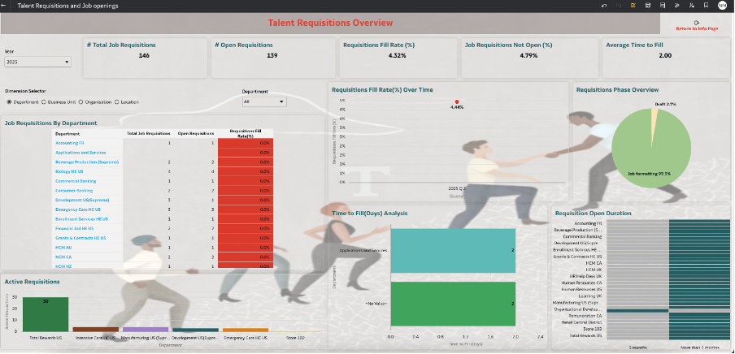Click the Talent Requisitions Overview heading

330,23
